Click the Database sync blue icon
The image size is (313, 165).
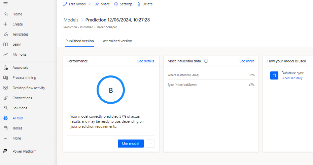[x=274, y=75]
